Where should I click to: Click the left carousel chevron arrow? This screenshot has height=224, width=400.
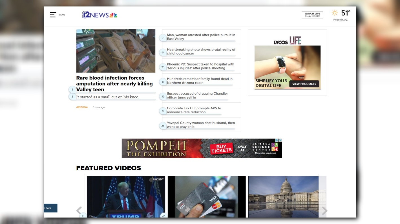(x=79, y=211)
